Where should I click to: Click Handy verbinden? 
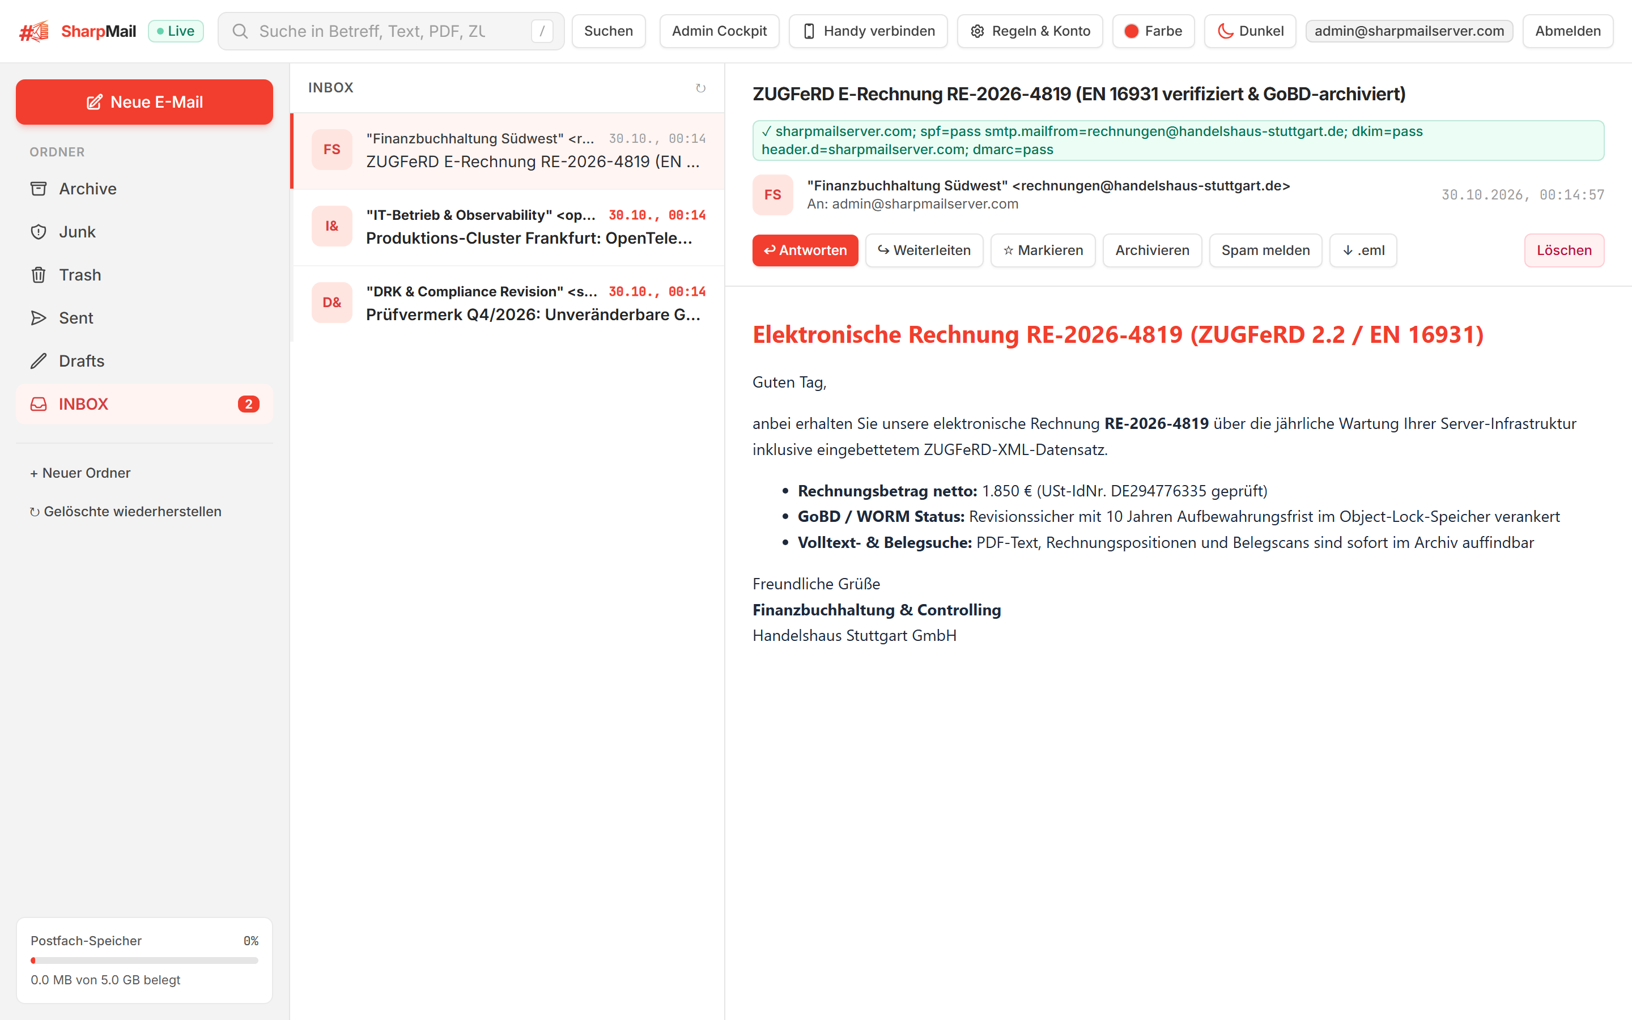click(869, 31)
